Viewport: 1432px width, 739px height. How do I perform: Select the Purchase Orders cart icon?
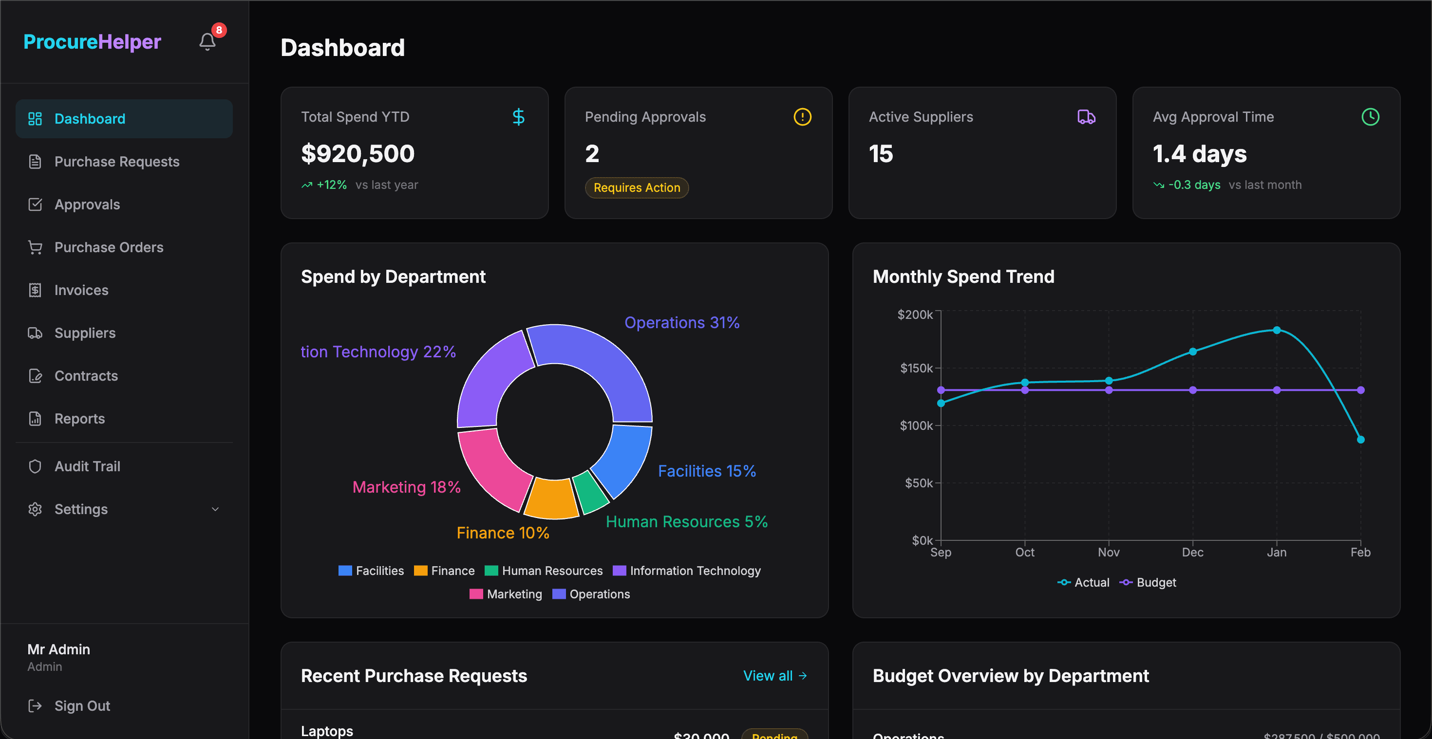coord(35,247)
